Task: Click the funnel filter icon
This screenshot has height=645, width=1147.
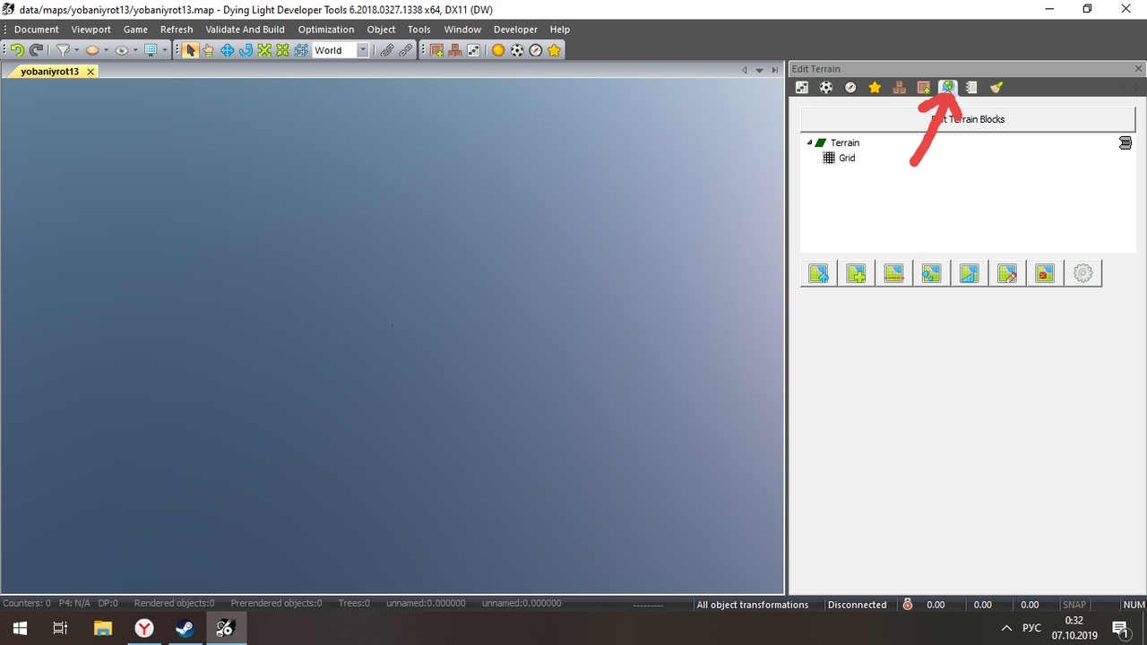Action: pyautogui.click(x=64, y=50)
